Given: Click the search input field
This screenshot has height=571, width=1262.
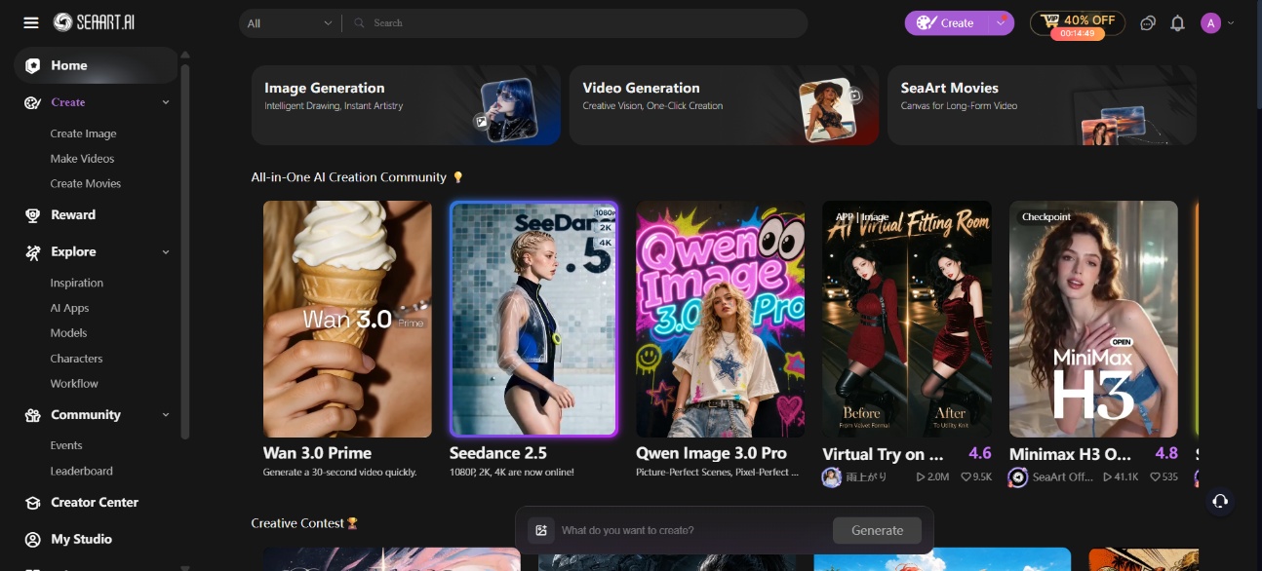Looking at the screenshot, I should click(575, 22).
